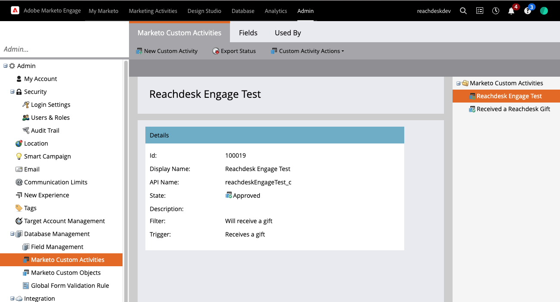This screenshot has width=560, height=302.
Task: Click the Tags label icon
Action: (x=19, y=208)
